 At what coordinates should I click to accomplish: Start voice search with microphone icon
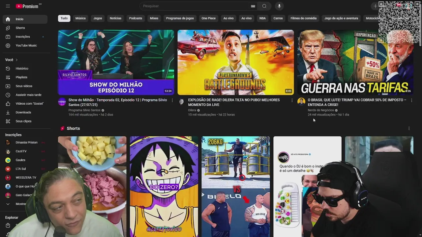pos(279,6)
